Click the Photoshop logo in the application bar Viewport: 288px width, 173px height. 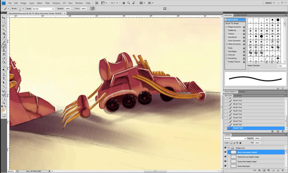click(x=3, y=3)
